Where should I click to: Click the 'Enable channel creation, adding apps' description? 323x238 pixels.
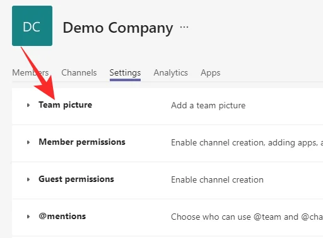[247, 143]
